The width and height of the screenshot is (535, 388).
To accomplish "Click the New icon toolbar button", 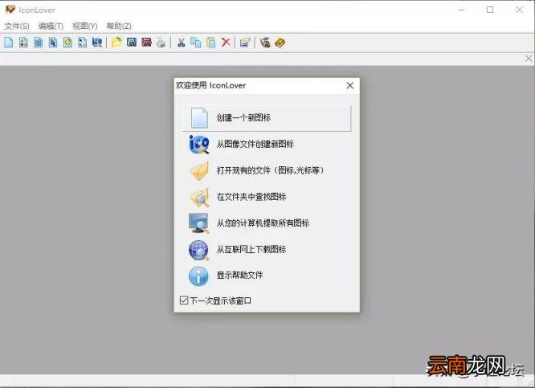I will (x=9, y=43).
